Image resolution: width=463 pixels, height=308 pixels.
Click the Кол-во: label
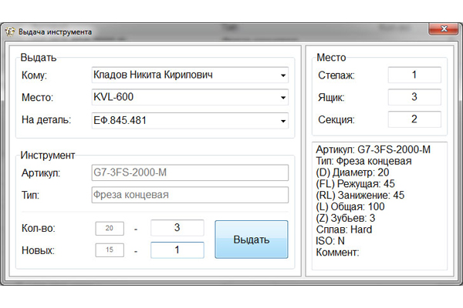pyautogui.click(x=39, y=228)
